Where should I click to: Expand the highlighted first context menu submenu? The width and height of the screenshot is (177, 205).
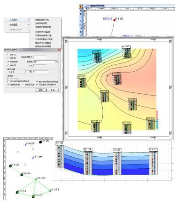coord(17,20)
